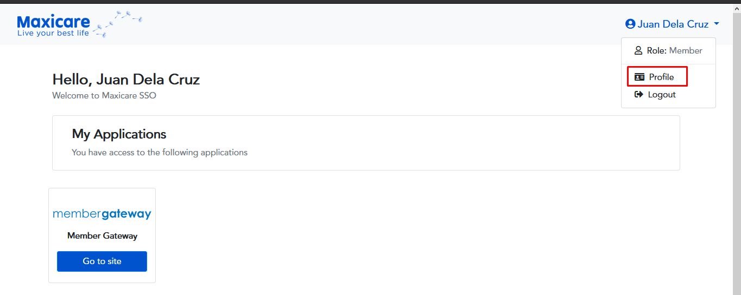This screenshot has height=295, width=741.
Task: Click the user avatar icon beside Juan Dela Cruz
Action: point(630,24)
